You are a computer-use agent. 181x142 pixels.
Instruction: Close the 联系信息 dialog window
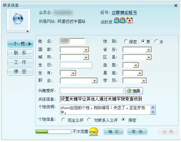tap(176, 6)
